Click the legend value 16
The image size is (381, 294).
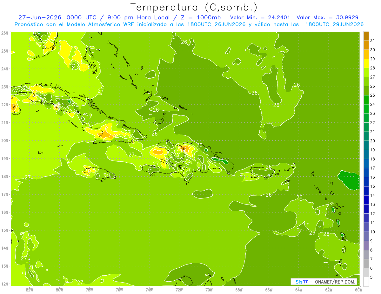[373, 177]
